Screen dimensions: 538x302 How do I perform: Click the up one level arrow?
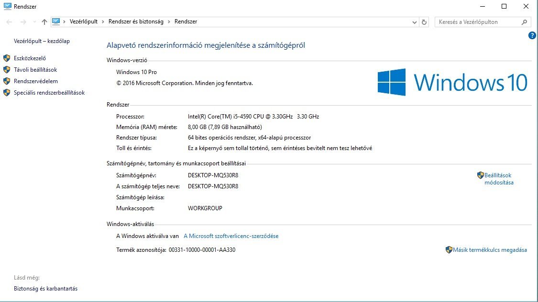44,22
